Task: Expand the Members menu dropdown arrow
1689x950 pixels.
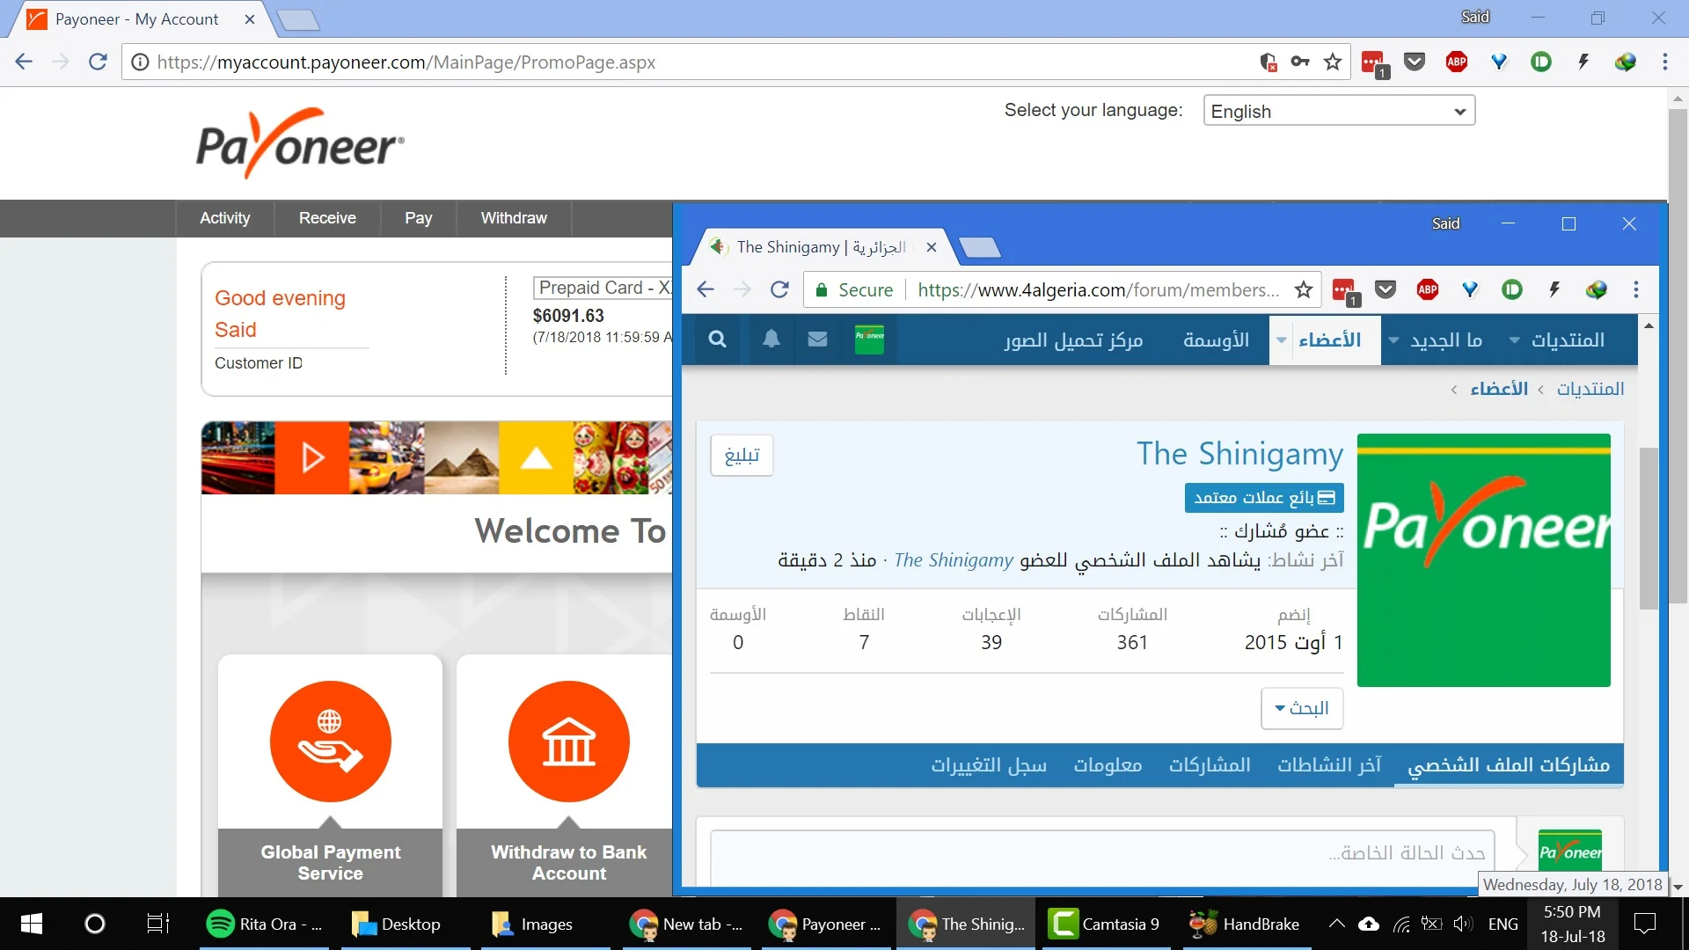Action: tap(1282, 340)
